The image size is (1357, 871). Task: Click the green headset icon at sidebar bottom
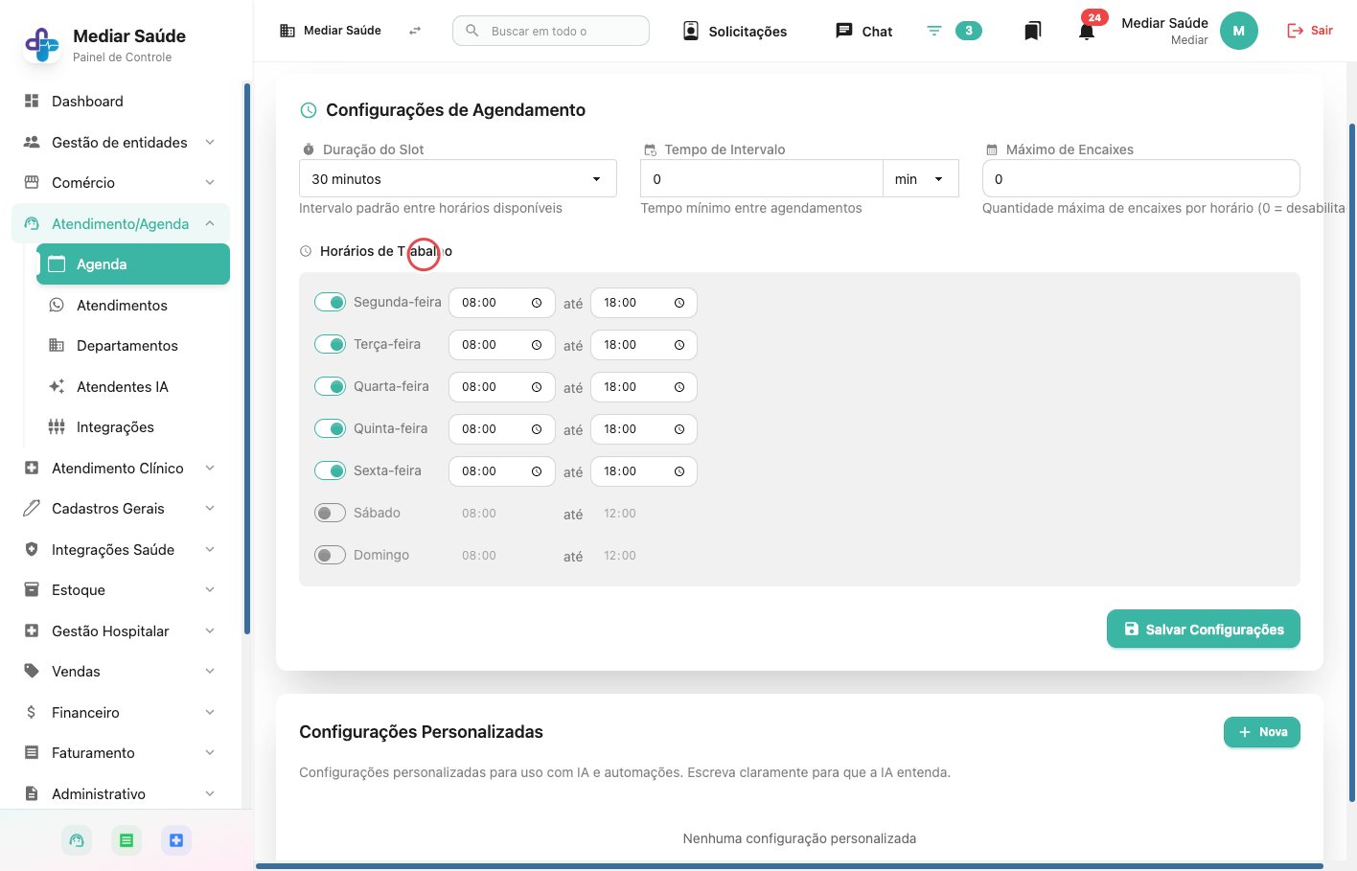[77, 840]
